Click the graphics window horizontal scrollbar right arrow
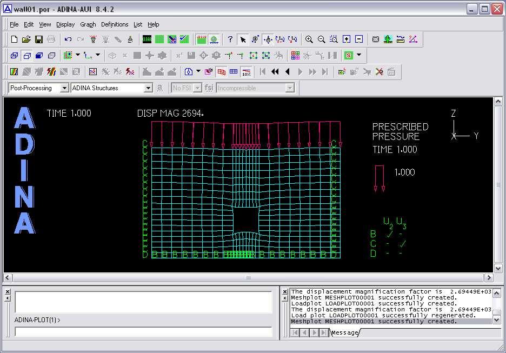This screenshot has height=353, width=506. pos(489,277)
